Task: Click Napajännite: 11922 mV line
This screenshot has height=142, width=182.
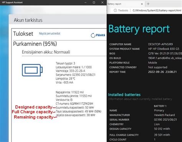Action: click(70, 92)
